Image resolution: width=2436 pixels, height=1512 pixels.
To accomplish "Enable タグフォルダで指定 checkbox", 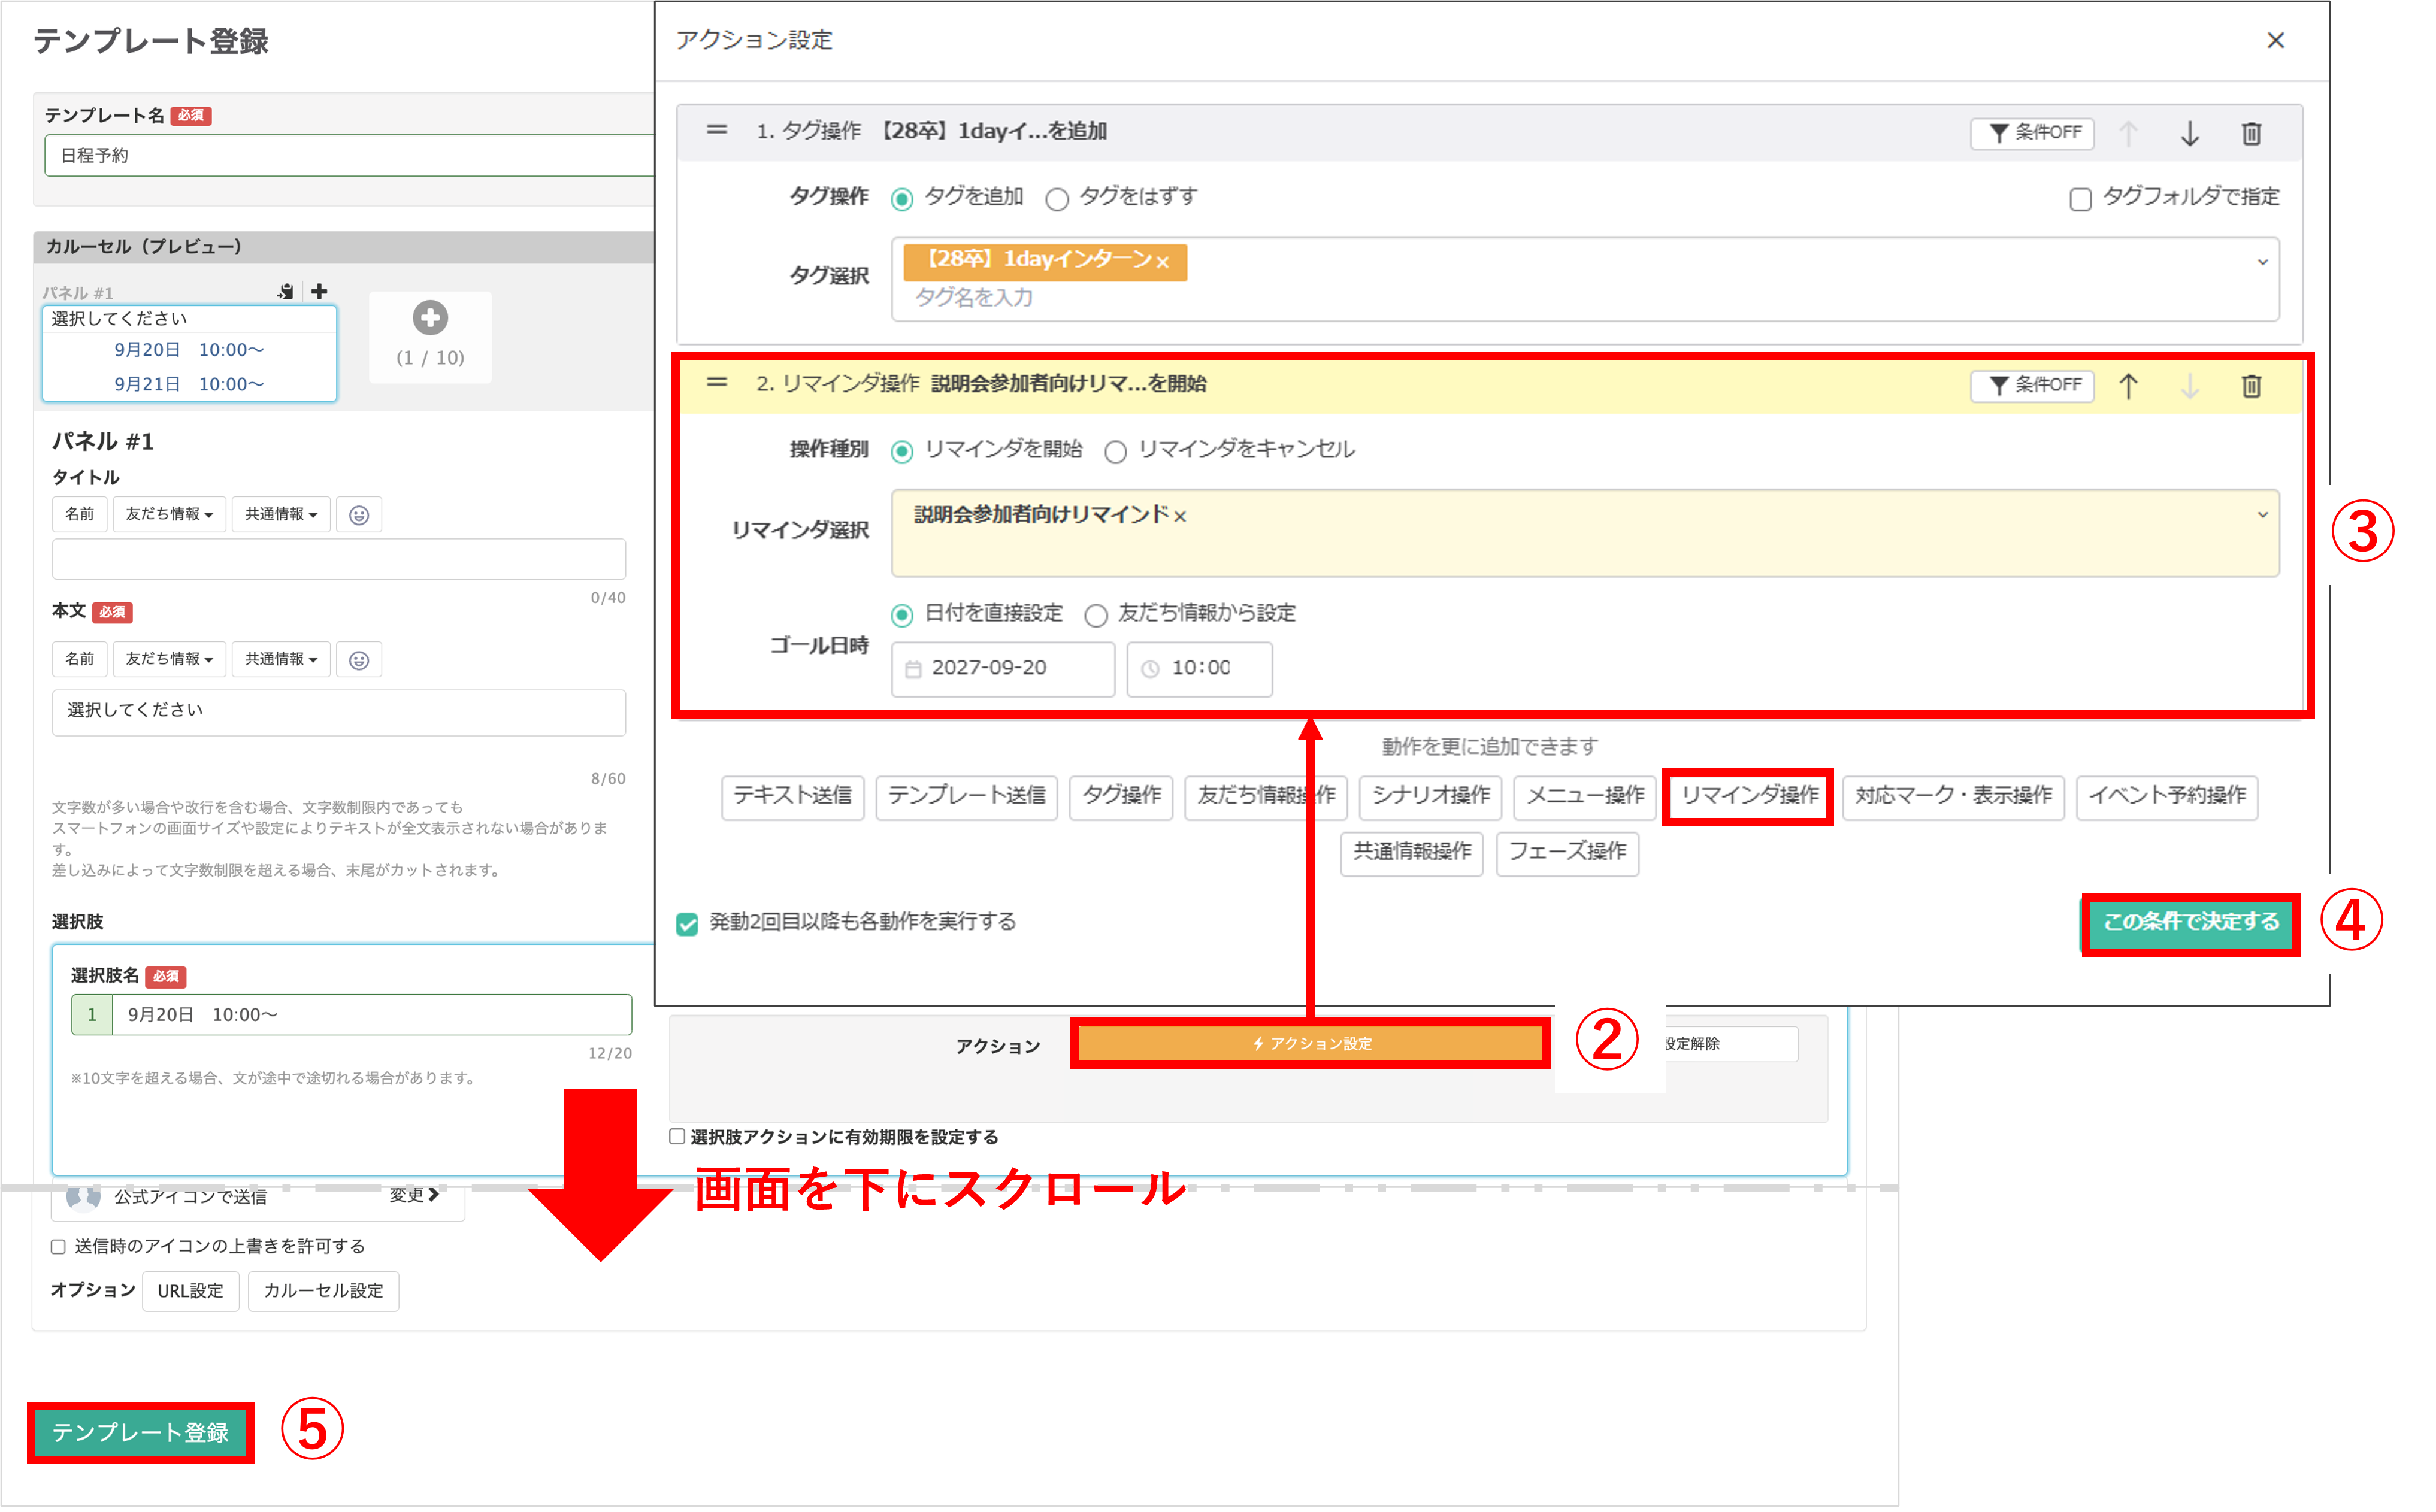I will tap(2080, 199).
